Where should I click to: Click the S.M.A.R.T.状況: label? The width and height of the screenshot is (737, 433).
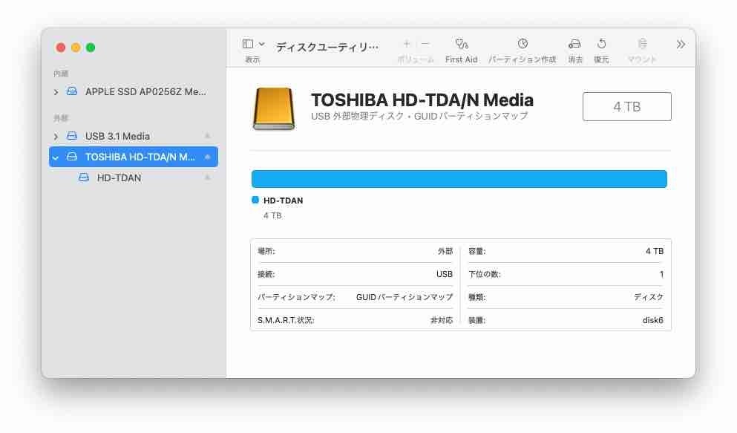(x=286, y=320)
